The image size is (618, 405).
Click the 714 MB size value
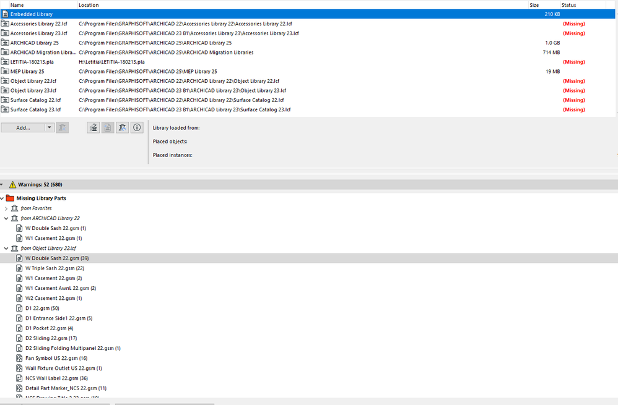(x=551, y=53)
